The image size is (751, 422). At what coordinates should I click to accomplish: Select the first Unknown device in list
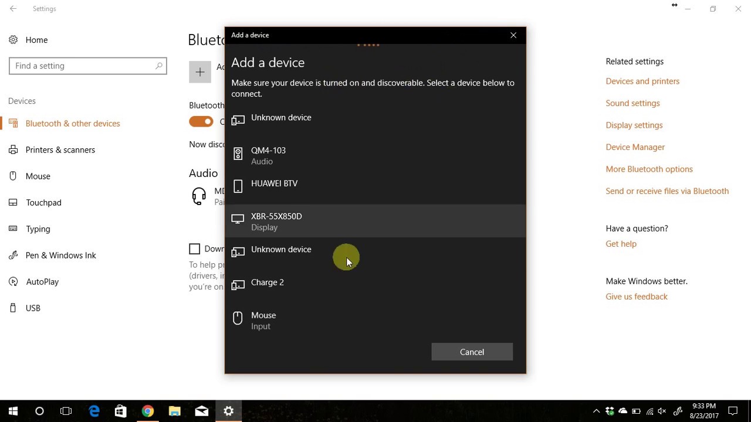(375, 122)
